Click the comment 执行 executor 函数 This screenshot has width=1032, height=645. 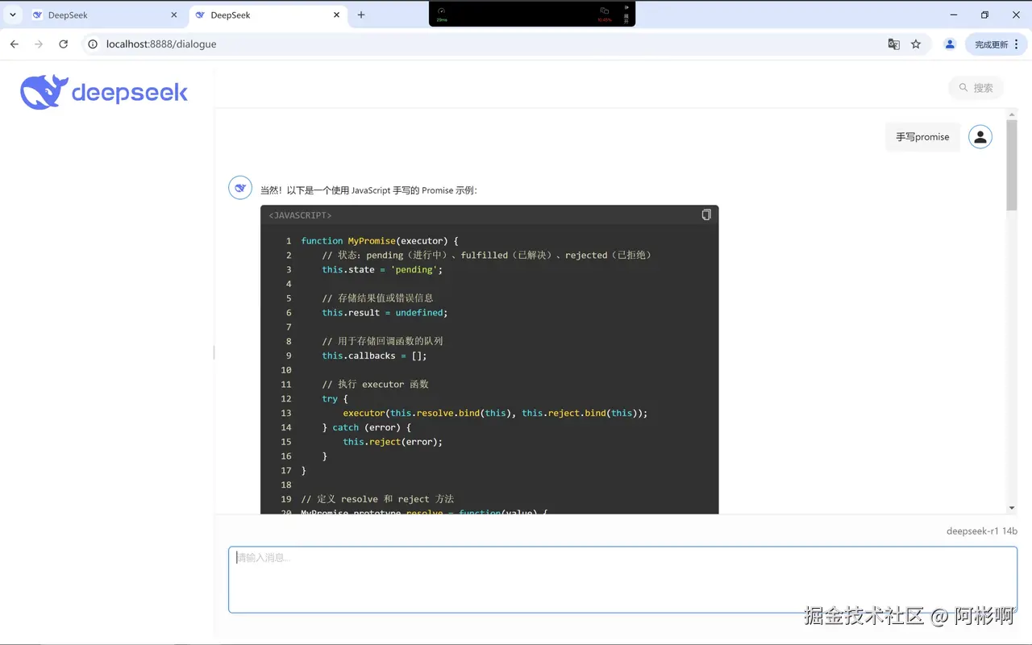(375, 385)
